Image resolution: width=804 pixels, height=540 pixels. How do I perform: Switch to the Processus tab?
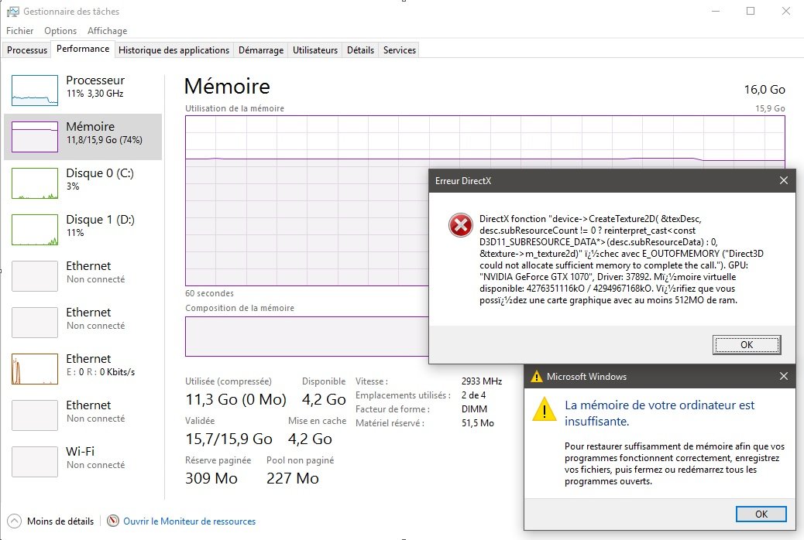pyautogui.click(x=27, y=50)
